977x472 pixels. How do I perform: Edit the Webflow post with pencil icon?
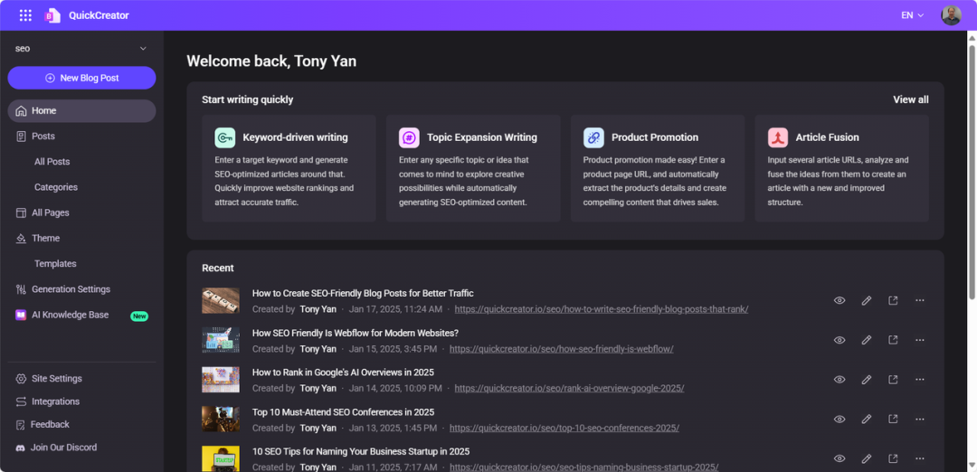tap(866, 340)
